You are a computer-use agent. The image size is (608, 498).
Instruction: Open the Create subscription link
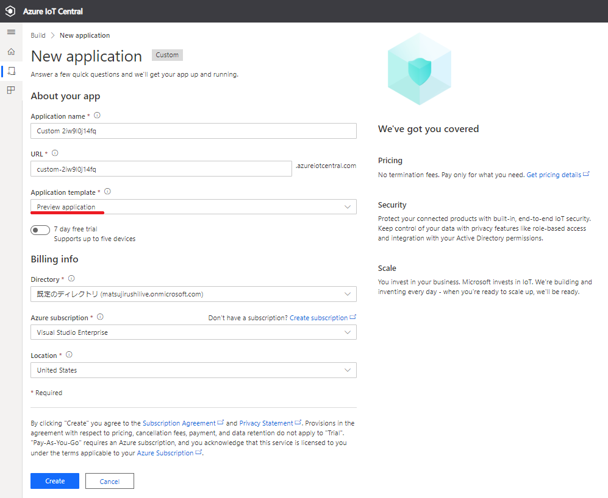pos(323,318)
